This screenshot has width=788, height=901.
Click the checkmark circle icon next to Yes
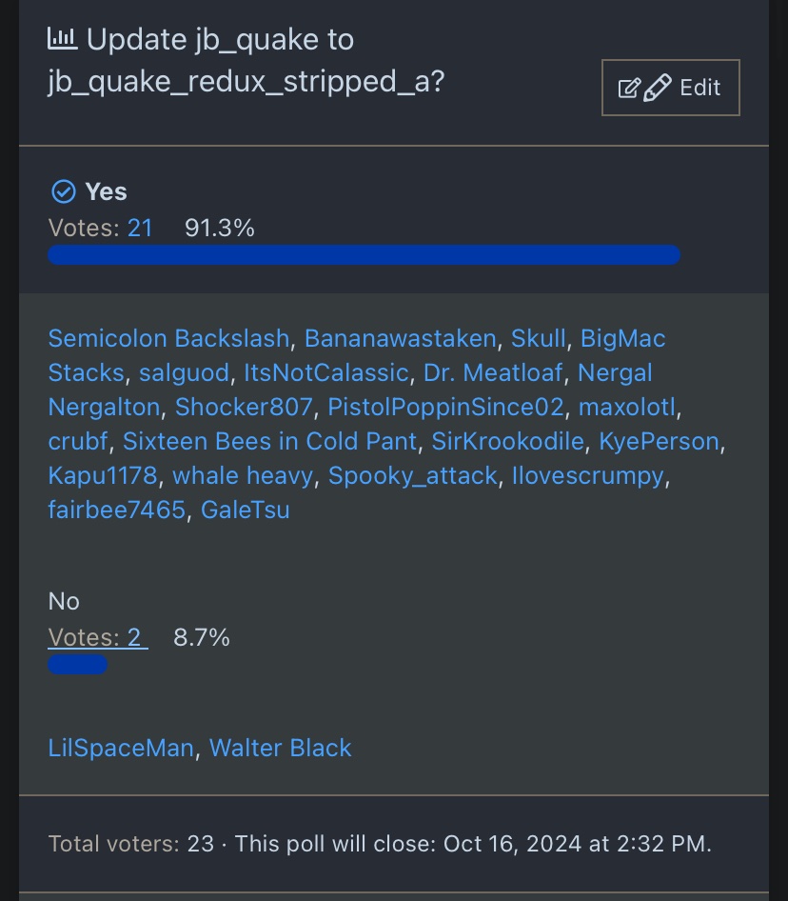coord(63,192)
